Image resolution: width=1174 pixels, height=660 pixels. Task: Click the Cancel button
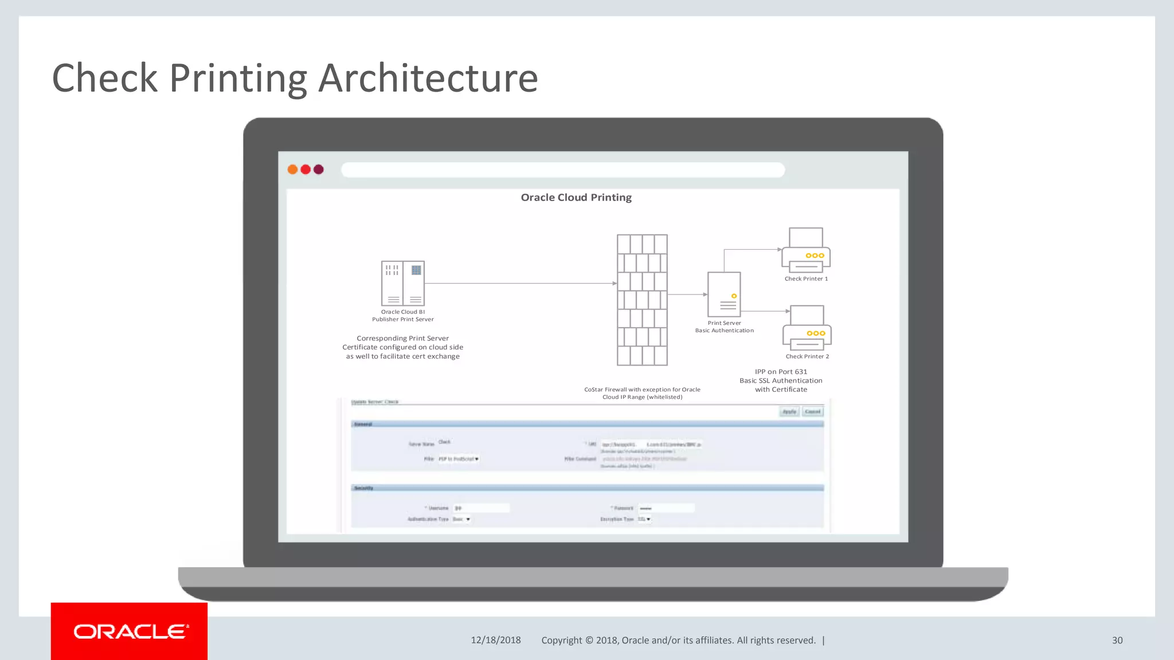pos(812,411)
